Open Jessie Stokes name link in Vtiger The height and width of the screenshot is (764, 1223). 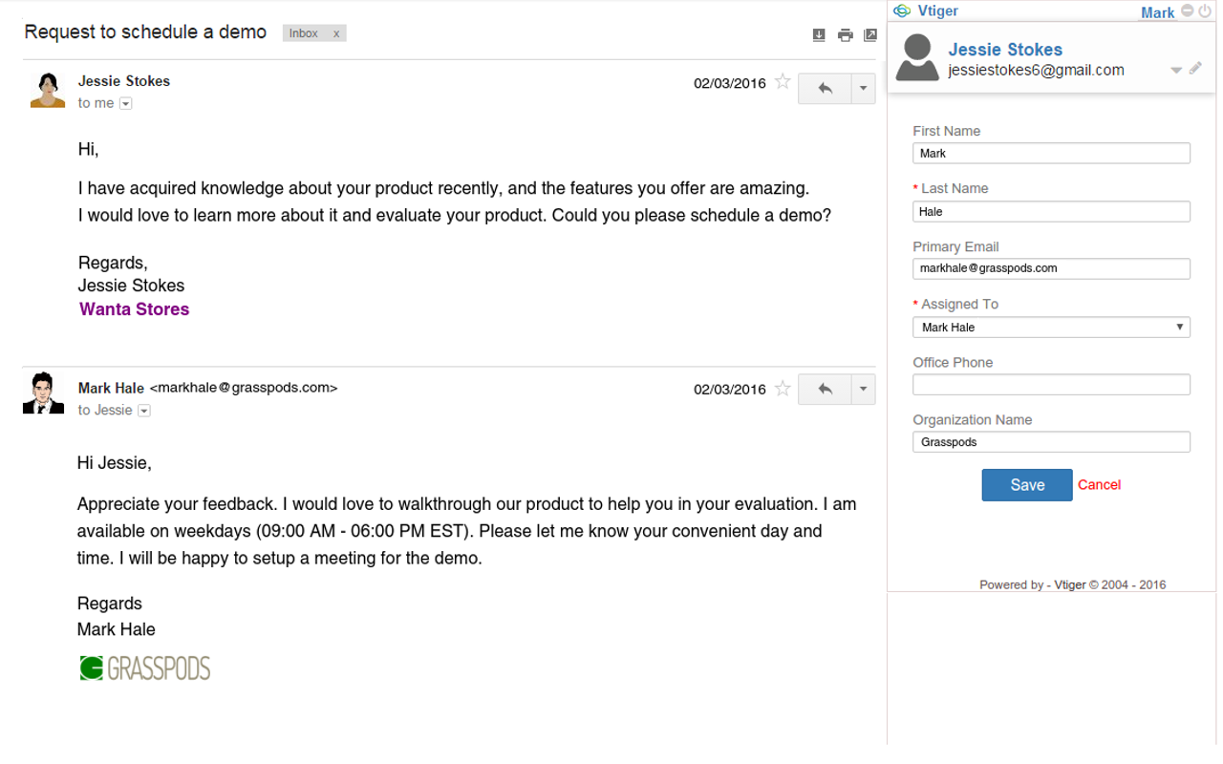point(1005,50)
